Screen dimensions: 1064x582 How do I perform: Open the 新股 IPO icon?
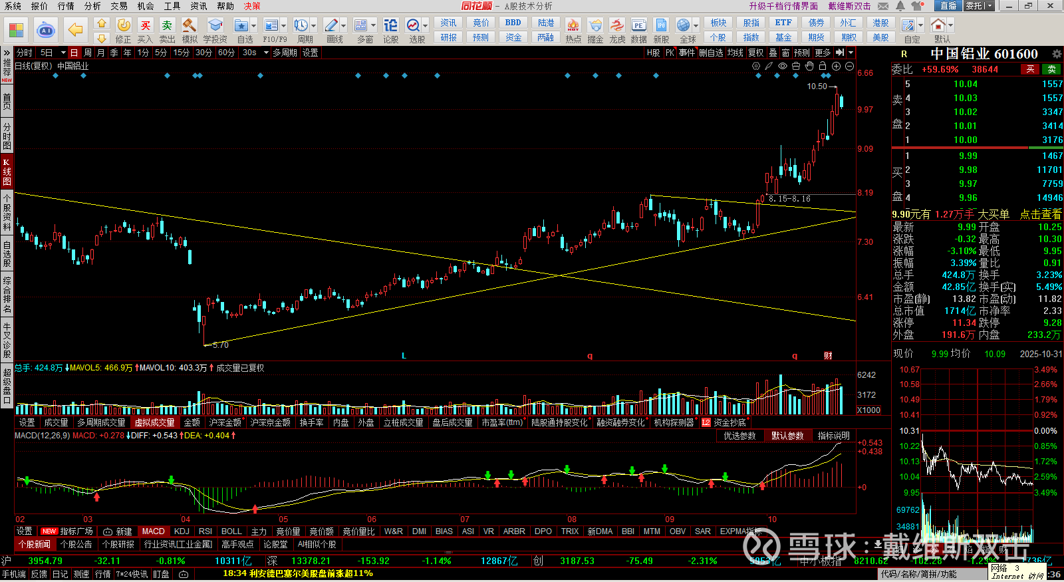[661, 31]
